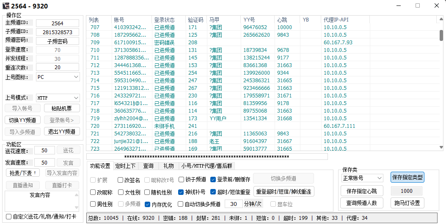This screenshot has width=446, height=224.
Task: Open the 上号图标 PC dropdown
Action: tap(58, 77)
